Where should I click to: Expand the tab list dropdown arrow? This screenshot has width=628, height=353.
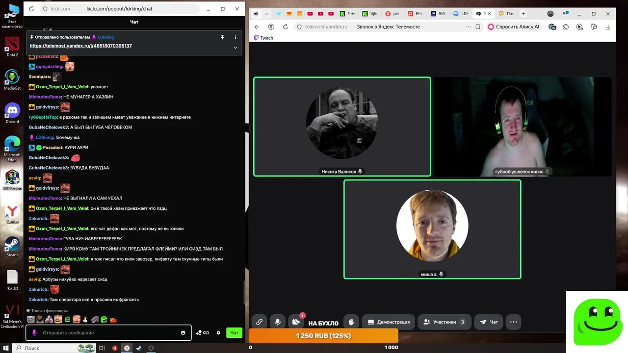266,14
